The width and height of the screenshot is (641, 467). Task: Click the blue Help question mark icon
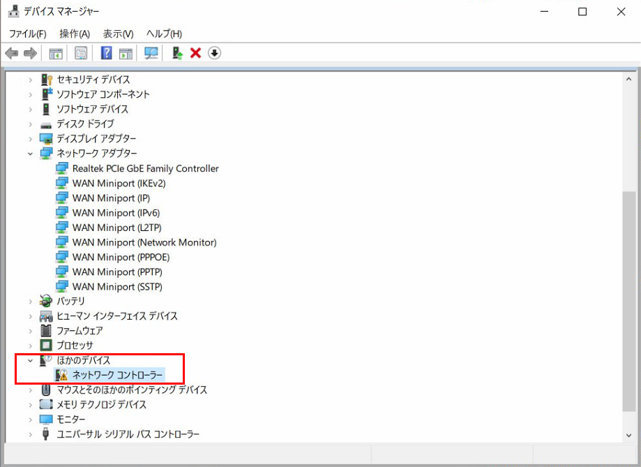tap(106, 53)
